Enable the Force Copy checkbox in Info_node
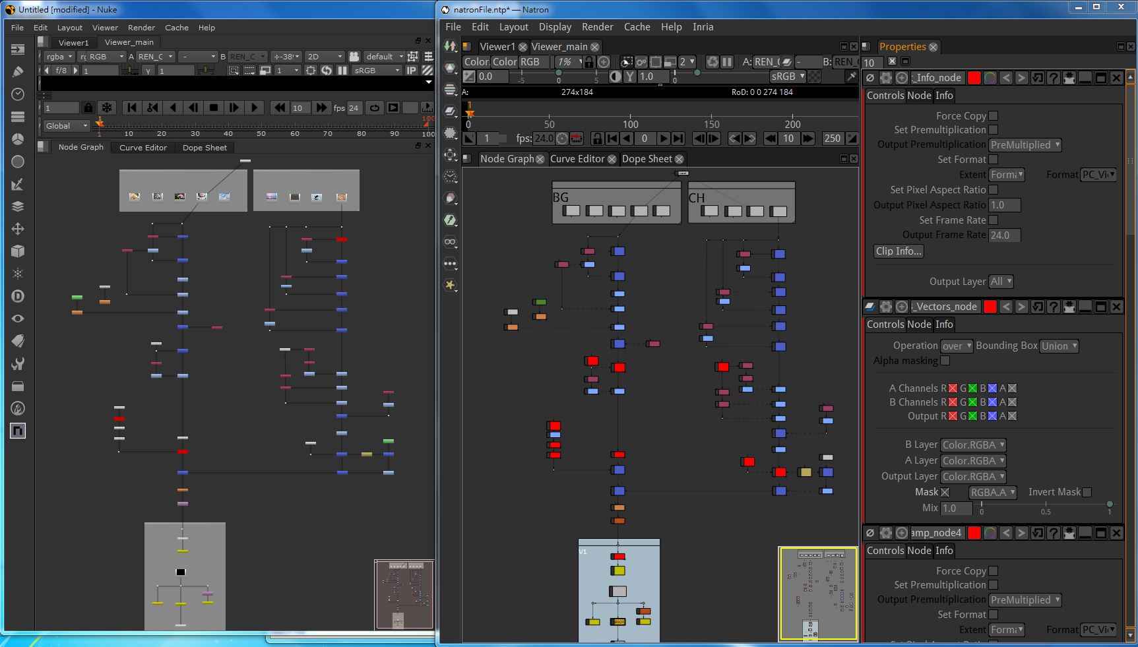The width and height of the screenshot is (1138, 647). [993, 115]
